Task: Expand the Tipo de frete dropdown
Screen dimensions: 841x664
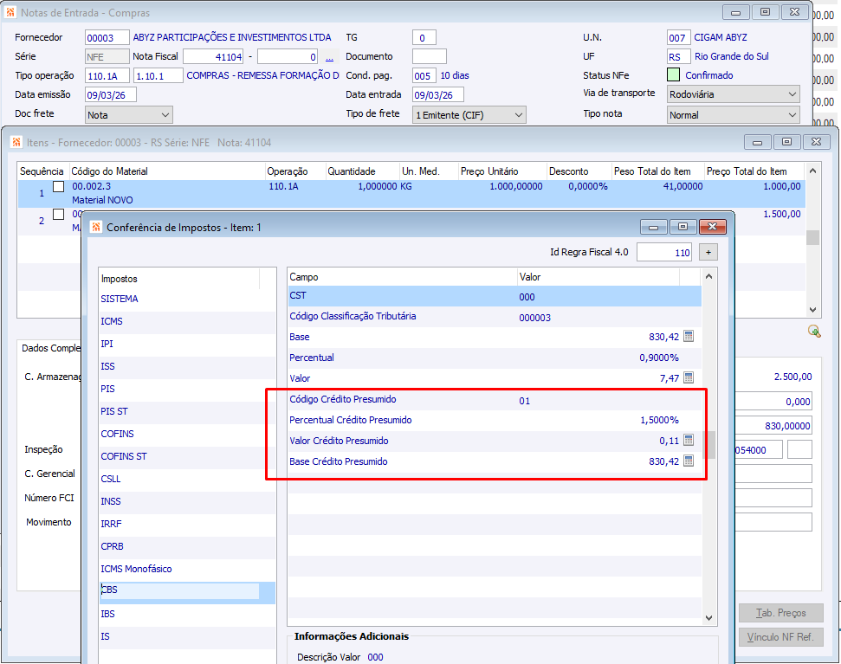Action: [469, 114]
